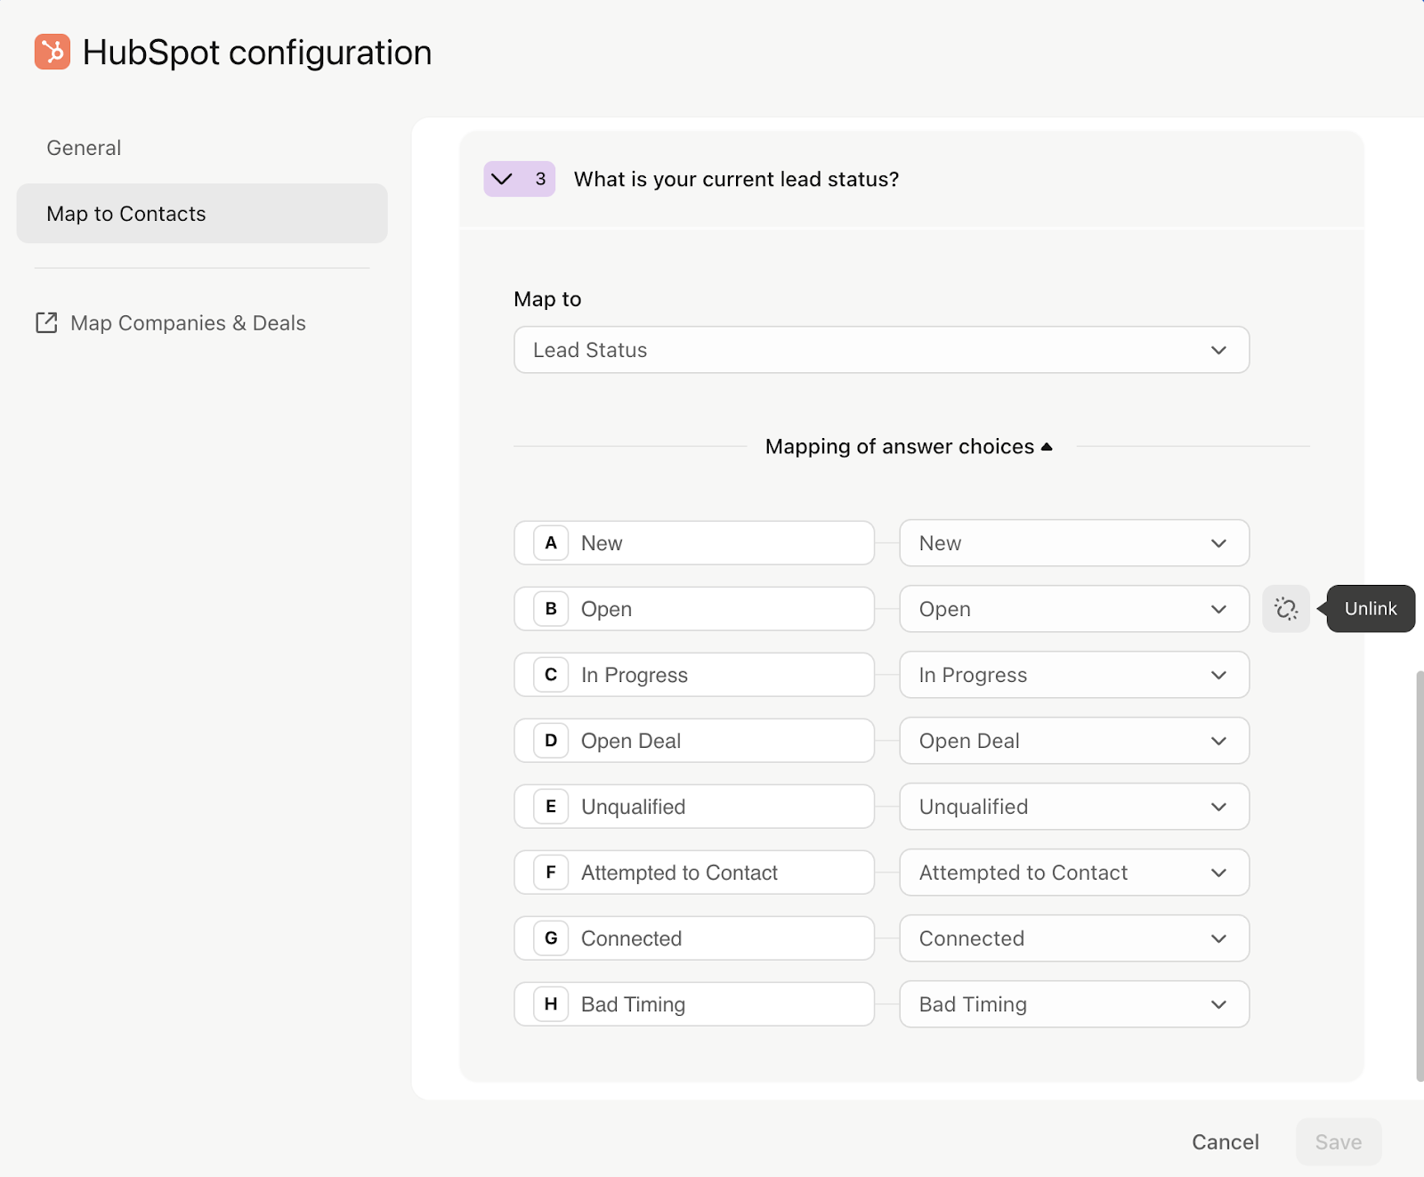Click the HubSpot logo icon
This screenshot has width=1424, height=1177.
tap(53, 52)
